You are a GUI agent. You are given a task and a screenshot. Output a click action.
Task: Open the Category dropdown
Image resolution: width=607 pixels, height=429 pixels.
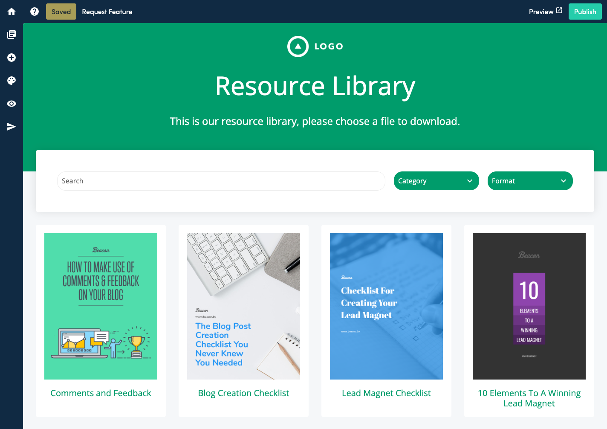click(x=436, y=181)
